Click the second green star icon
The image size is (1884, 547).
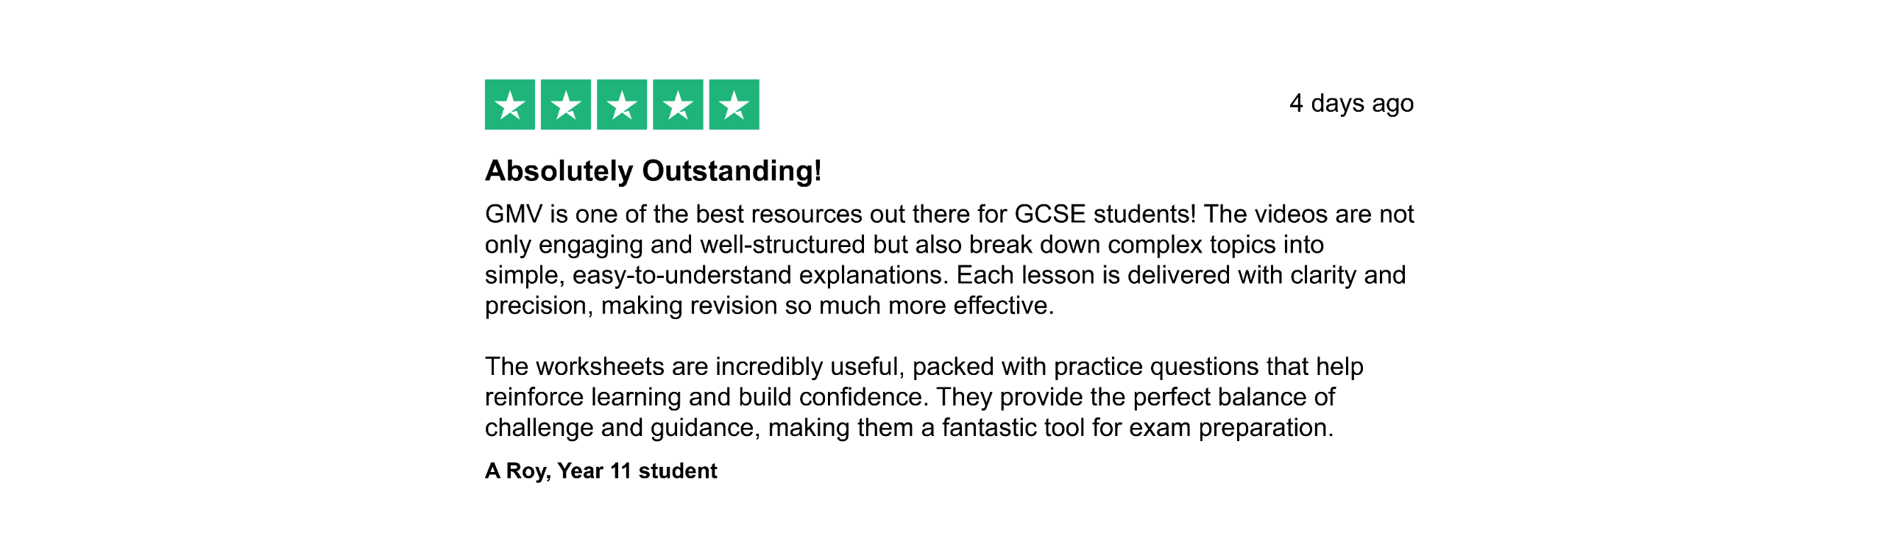click(566, 104)
